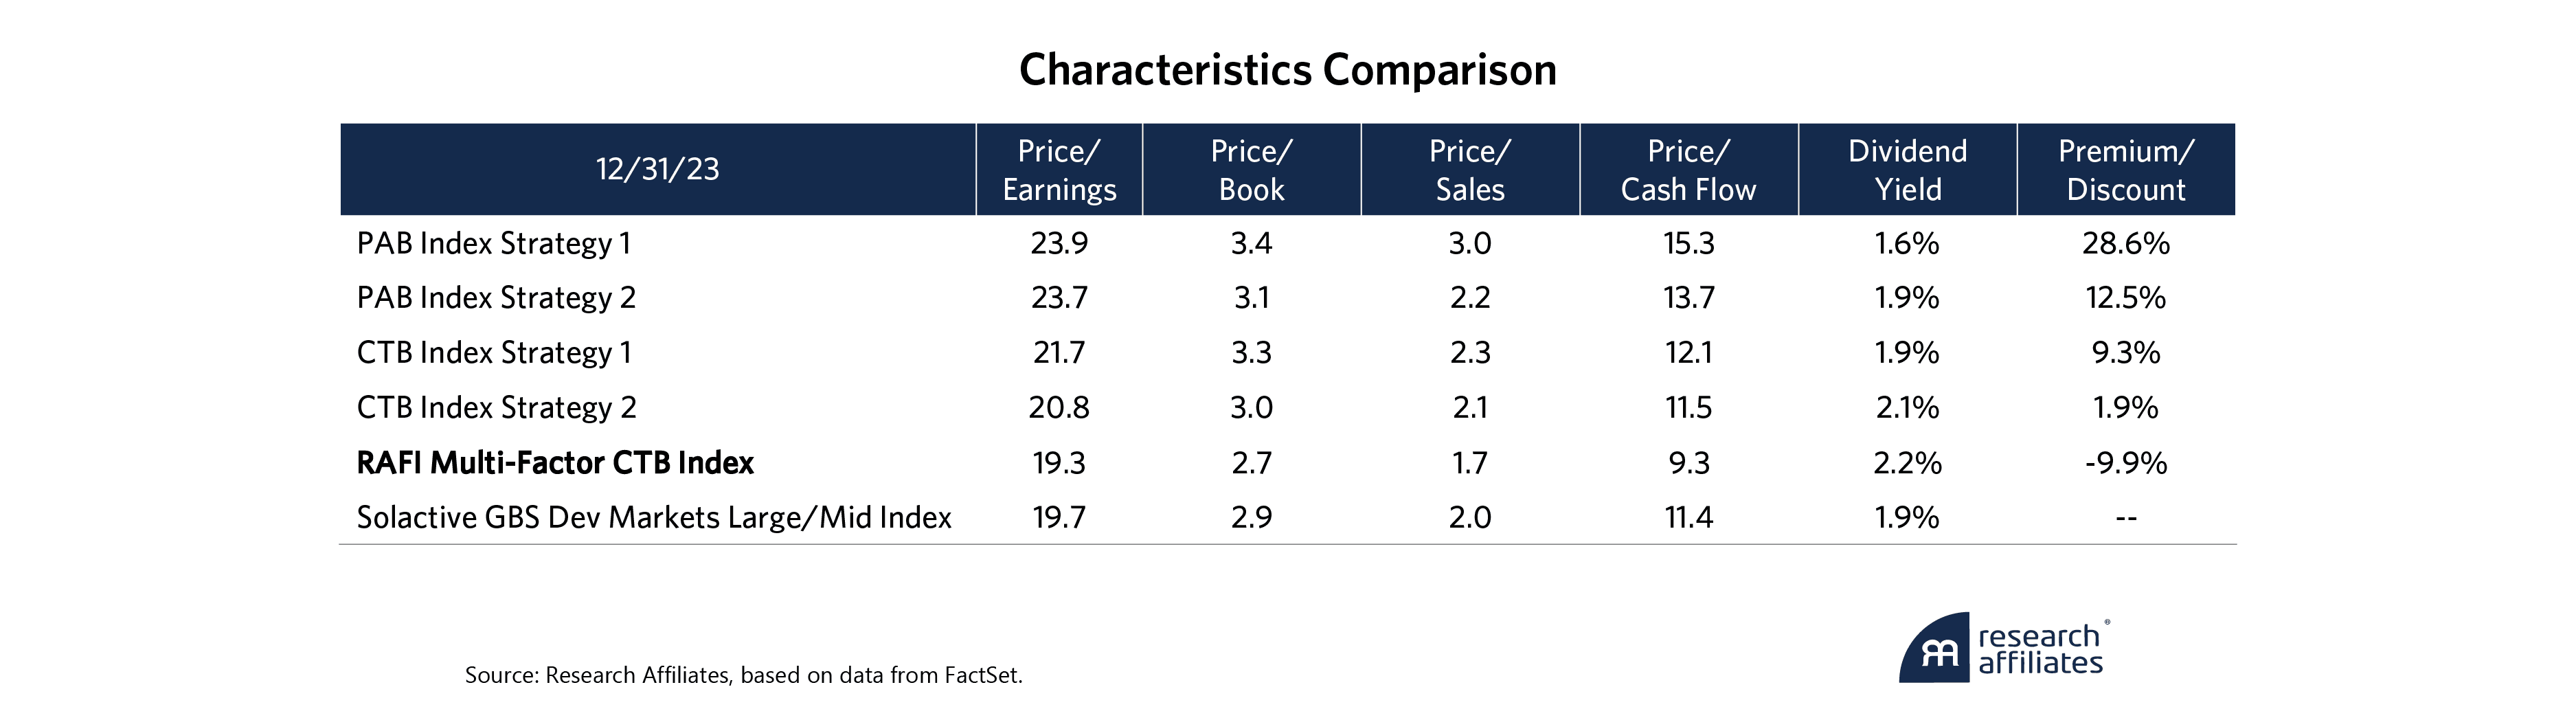Click the Characteristics Comparison title
Image resolution: width=2576 pixels, height=720 pixels.
(1287, 70)
